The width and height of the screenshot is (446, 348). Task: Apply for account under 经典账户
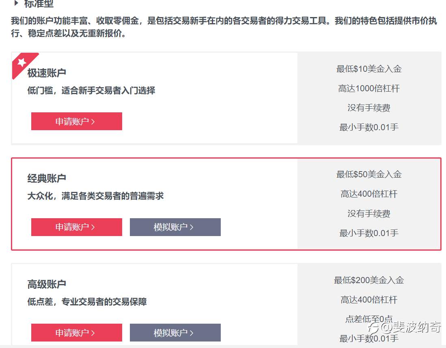77,227
